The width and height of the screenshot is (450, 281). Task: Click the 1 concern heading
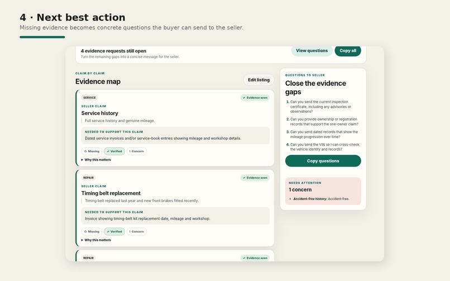coord(300,190)
